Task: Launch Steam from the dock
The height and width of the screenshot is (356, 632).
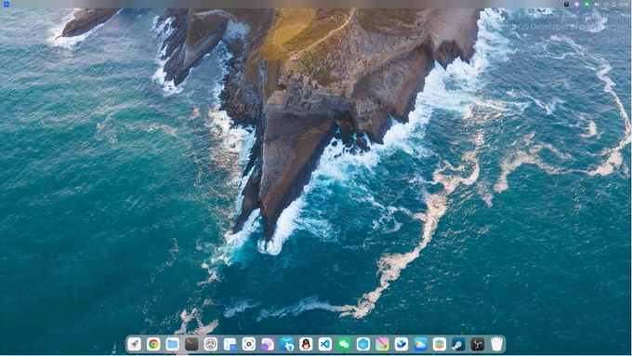Action: point(458,344)
